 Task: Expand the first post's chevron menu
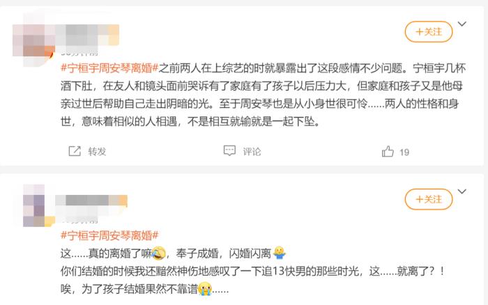(x=462, y=24)
